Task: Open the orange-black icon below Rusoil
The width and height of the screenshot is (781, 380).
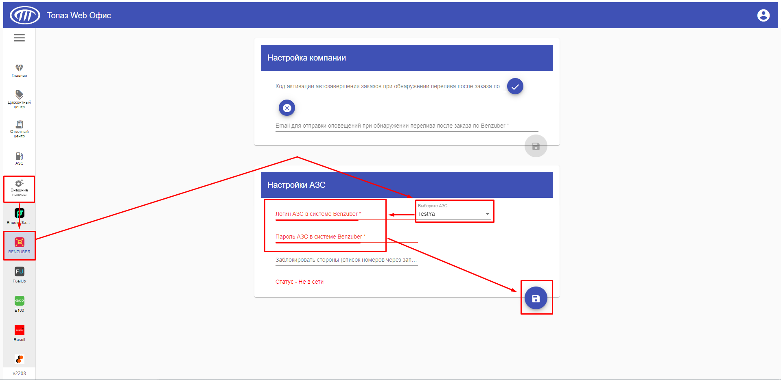Action: pyautogui.click(x=19, y=359)
